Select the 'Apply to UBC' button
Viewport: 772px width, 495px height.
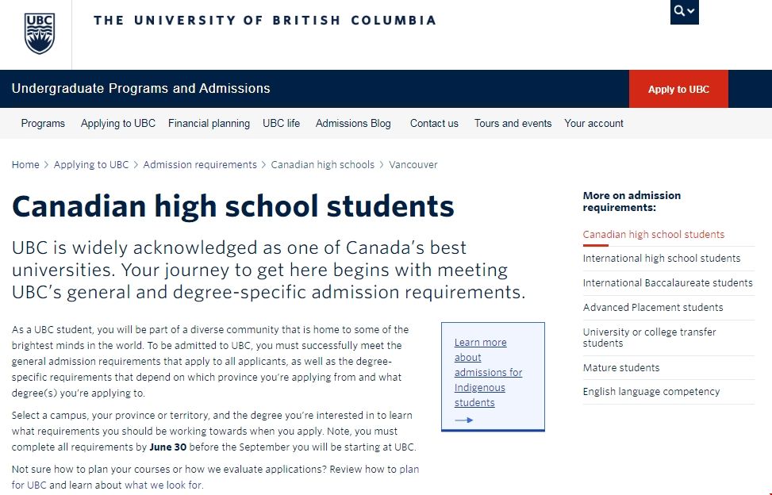678,90
